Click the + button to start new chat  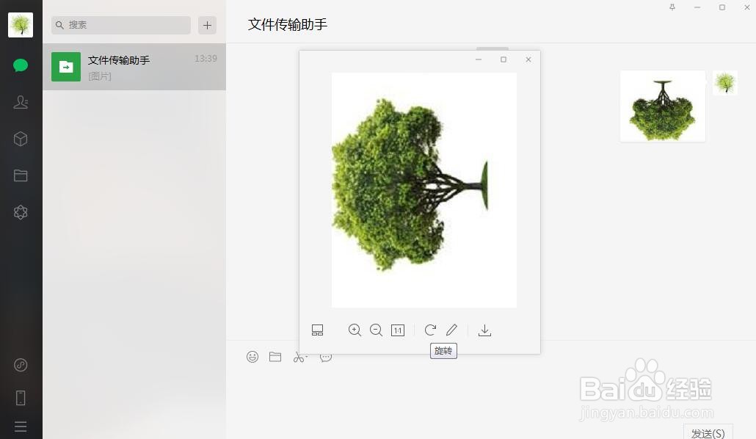coord(207,25)
